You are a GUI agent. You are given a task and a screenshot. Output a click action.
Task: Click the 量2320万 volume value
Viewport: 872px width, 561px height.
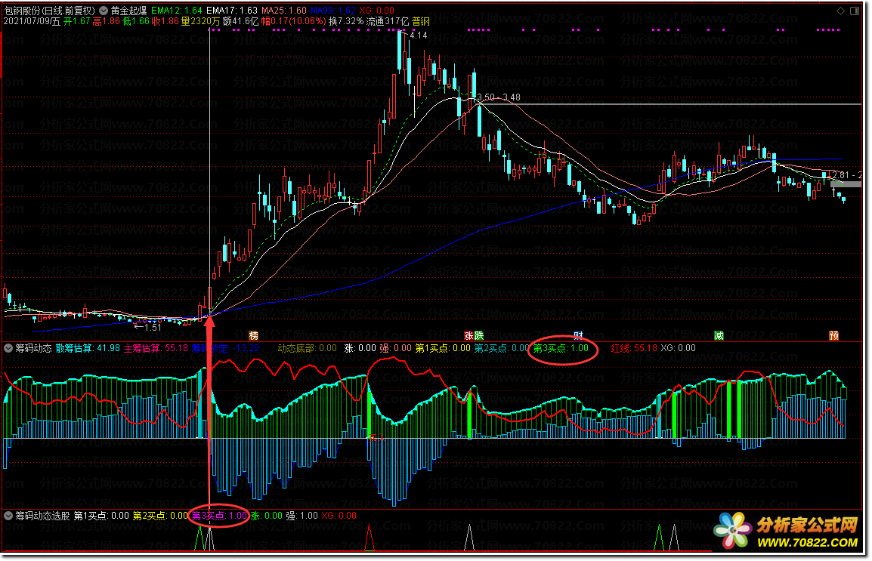coord(200,21)
